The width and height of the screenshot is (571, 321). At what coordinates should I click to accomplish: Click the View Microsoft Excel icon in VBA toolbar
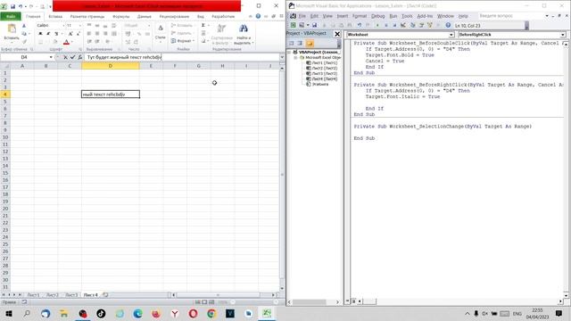(x=294, y=25)
